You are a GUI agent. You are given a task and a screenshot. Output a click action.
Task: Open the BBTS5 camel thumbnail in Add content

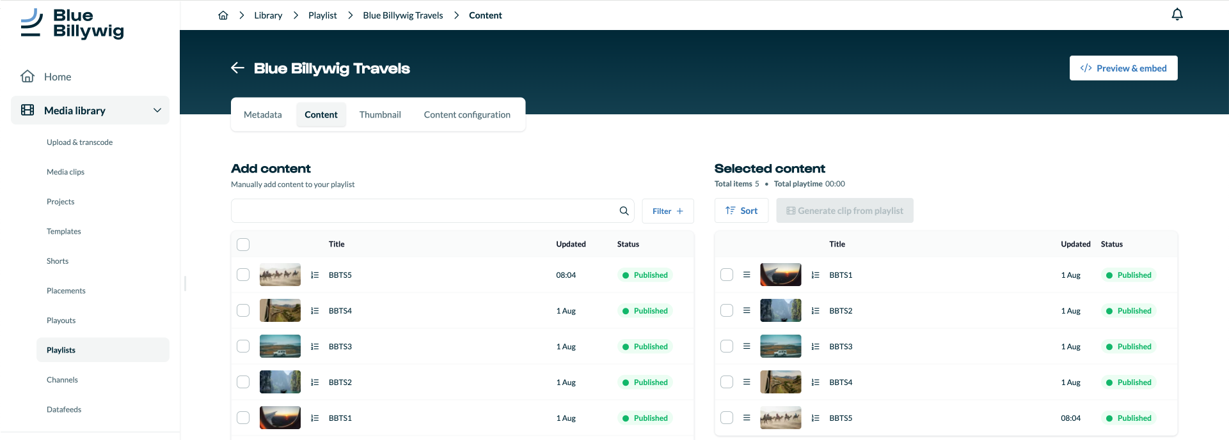(x=280, y=275)
